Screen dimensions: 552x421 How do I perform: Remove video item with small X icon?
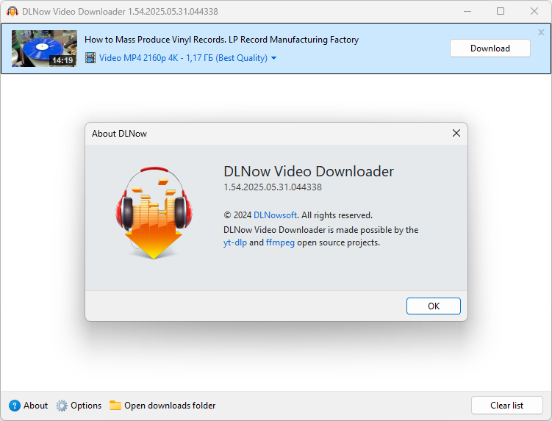click(x=541, y=32)
